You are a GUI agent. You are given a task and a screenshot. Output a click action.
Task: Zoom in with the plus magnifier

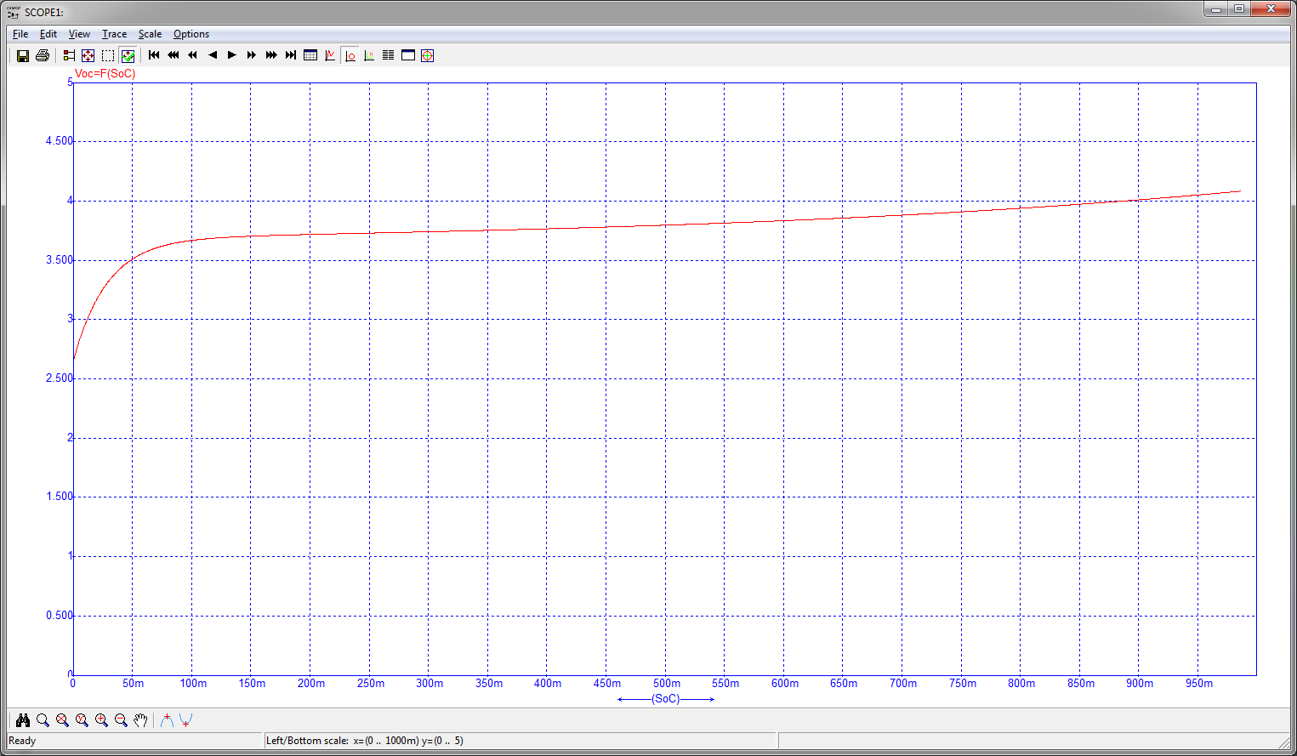(x=101, y=720)
